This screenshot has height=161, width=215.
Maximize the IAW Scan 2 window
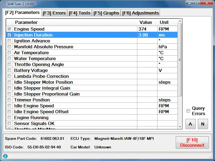click(197, 3)
